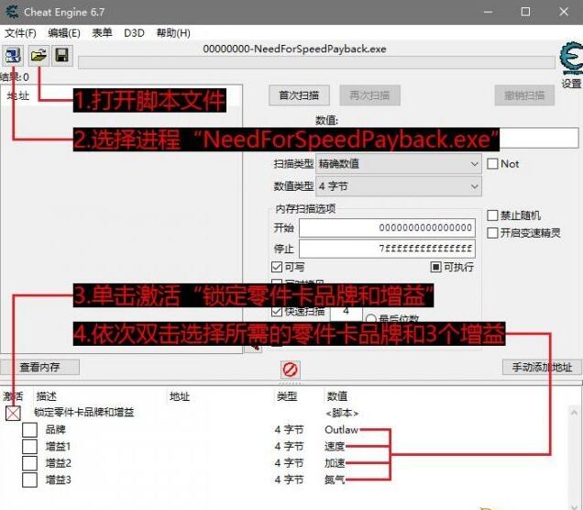Viewport: 583px width, 510px height.
Task: Click the fast scan alignment value field
Action: [346, 313]
